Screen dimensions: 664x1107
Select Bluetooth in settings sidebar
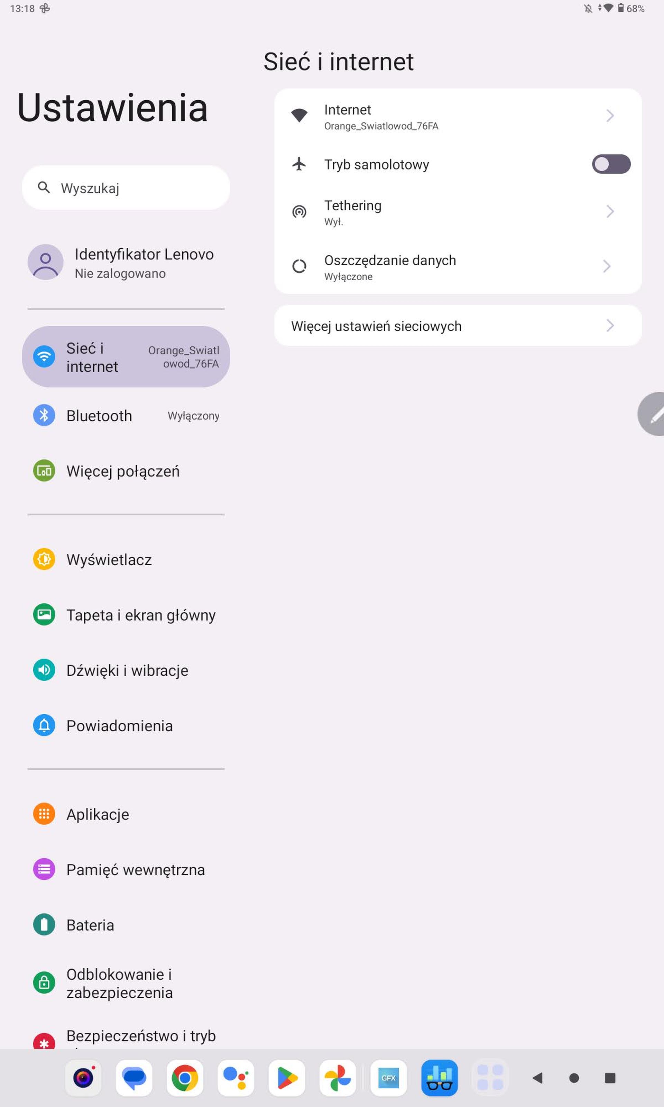pyautogui.click(x=126, y=416)
